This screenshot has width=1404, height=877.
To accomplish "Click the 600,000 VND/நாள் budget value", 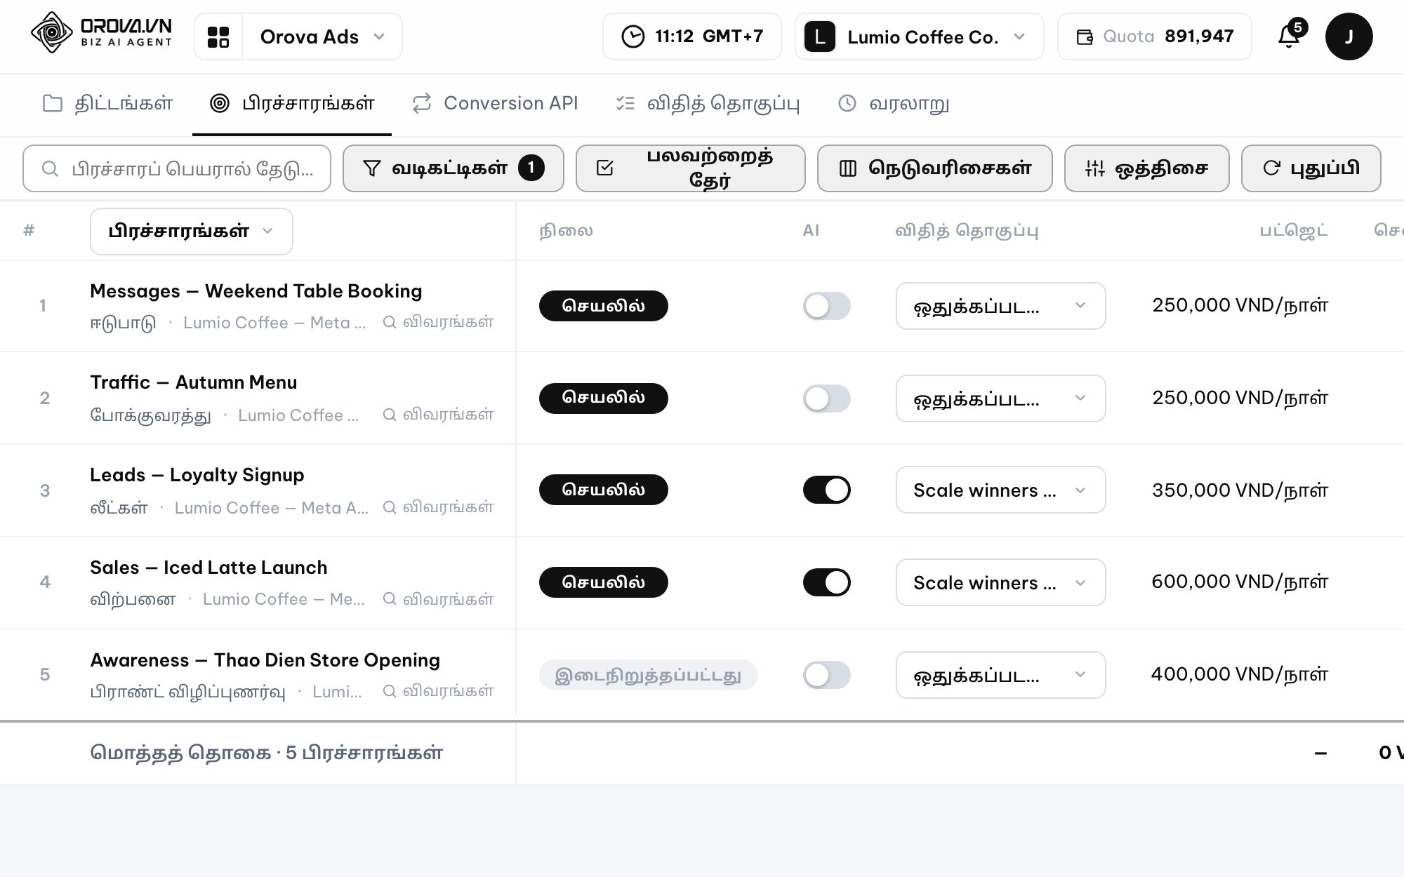I will pyautogui.click(x=1240, y=582).
